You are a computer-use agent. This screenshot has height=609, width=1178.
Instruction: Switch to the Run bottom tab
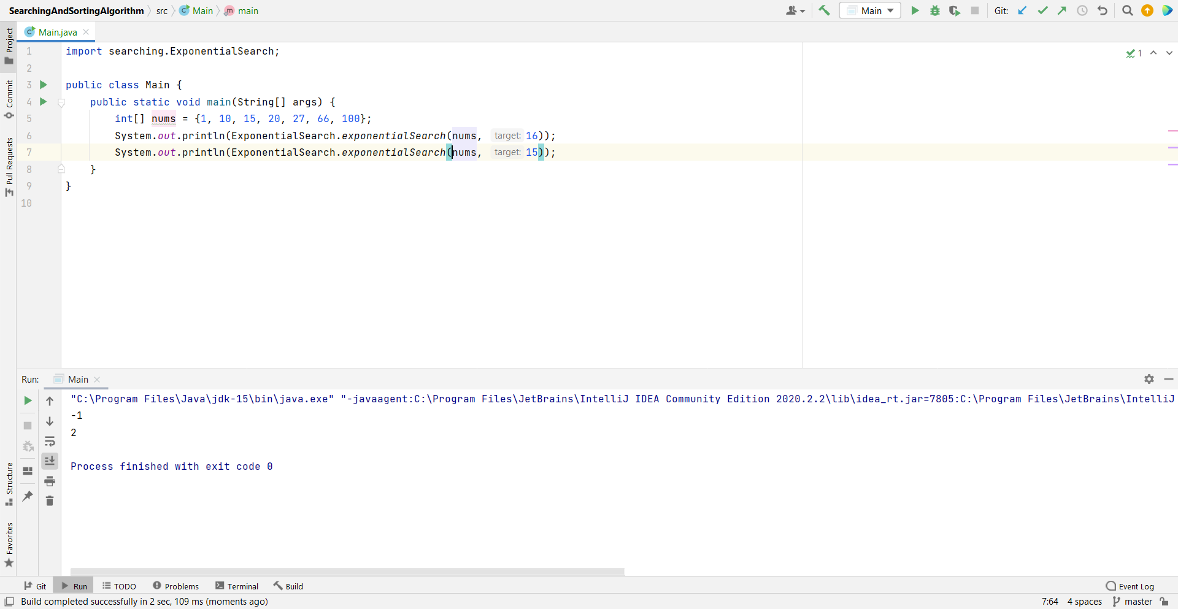pos(74,586)
